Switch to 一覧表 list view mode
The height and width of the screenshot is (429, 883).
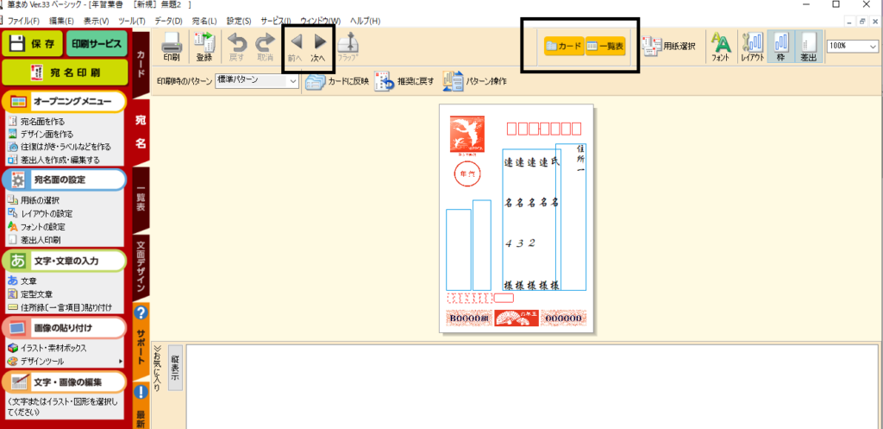tap(605, 46)
